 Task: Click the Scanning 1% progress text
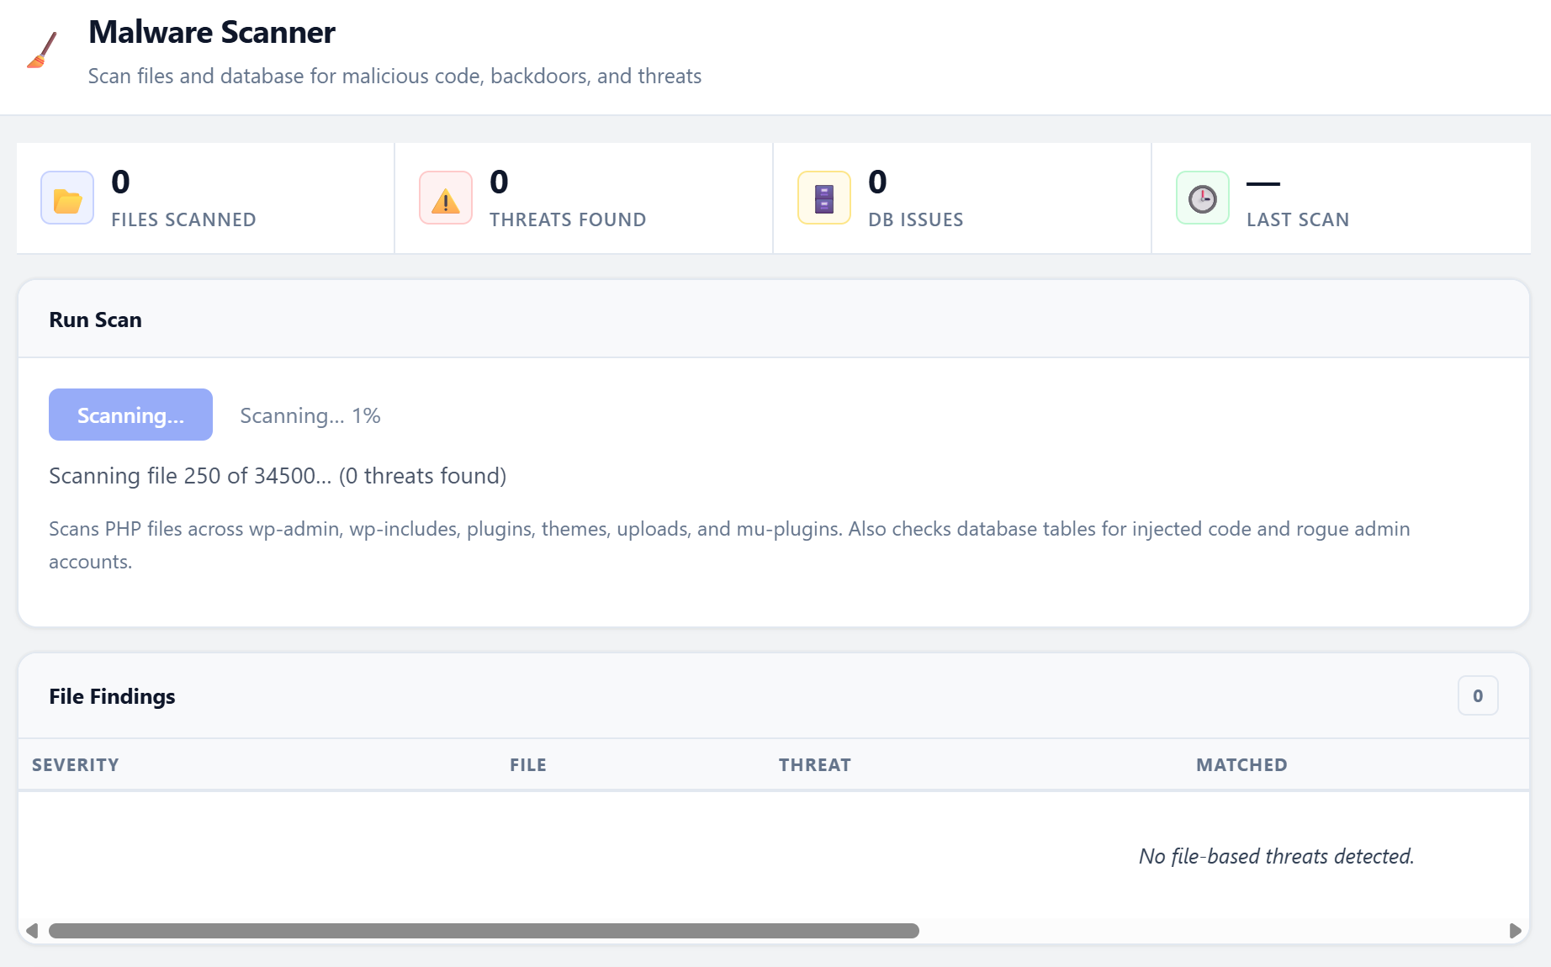click(x=310, y=415)
